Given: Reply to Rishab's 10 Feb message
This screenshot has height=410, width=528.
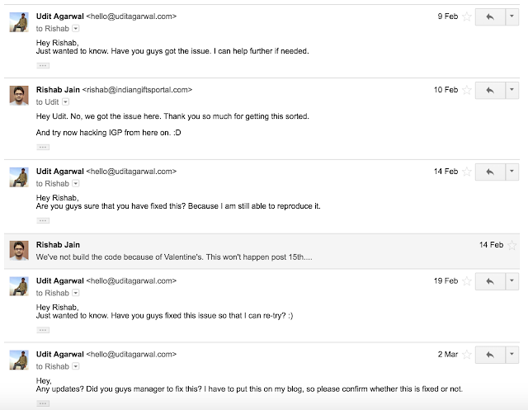Looking at the screenshot, I should (x=489, y=89).
